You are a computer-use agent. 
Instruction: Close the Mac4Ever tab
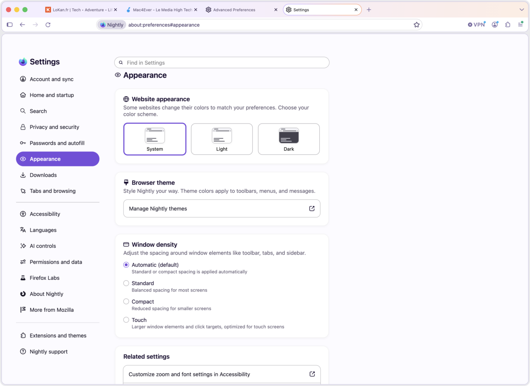tap(195, 10)
